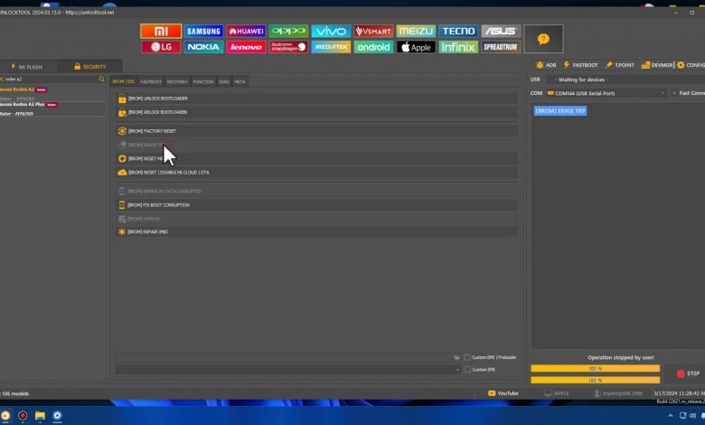Select the FUNCTION tab
Viewport: 705px width, 425px height.
[203, 82]
